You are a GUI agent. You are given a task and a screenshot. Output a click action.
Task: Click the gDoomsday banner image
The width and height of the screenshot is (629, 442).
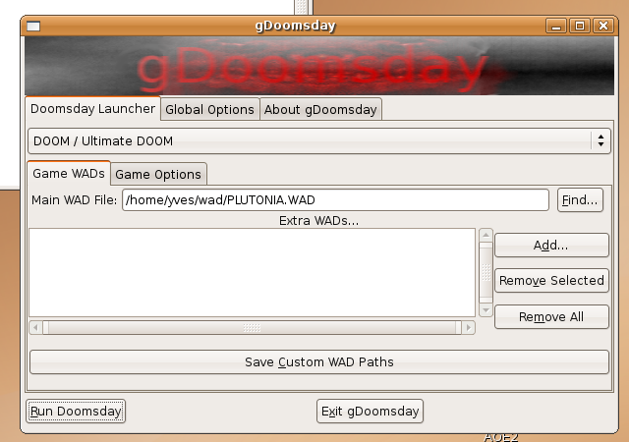[x=319, y=66]
